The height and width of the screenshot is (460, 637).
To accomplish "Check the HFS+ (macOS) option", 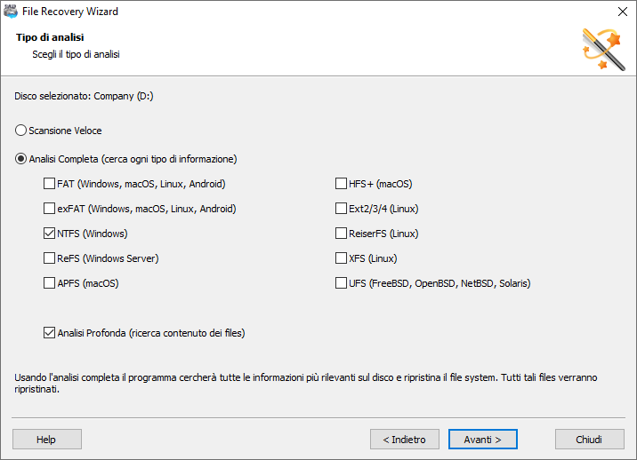I will (341, 184).
